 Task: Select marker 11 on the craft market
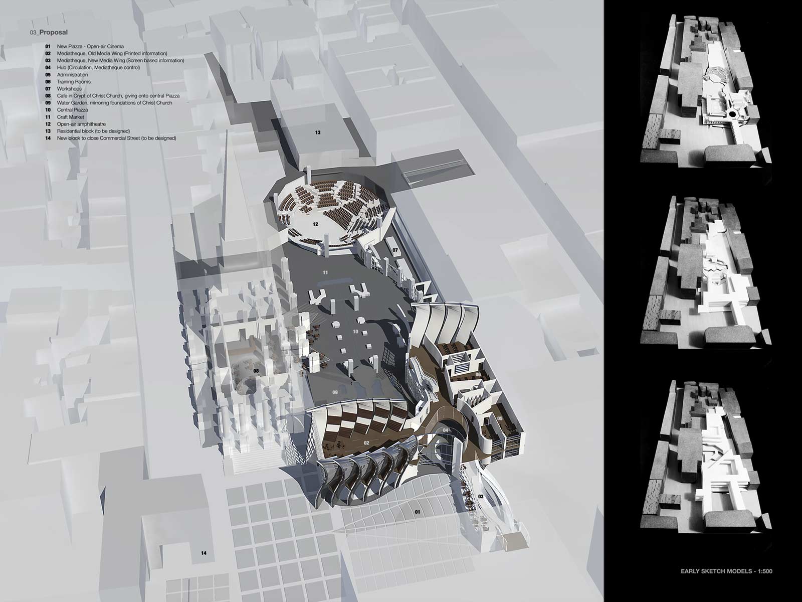point(325,272)
